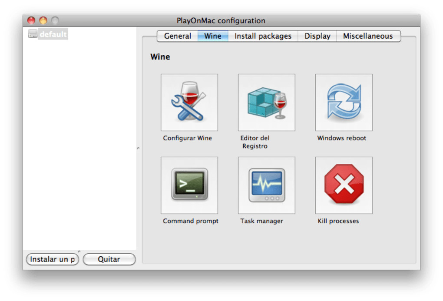Click the Editor del Registro label
The height and width of the screenshot is (301, 443).
click(x=255, y=142)
